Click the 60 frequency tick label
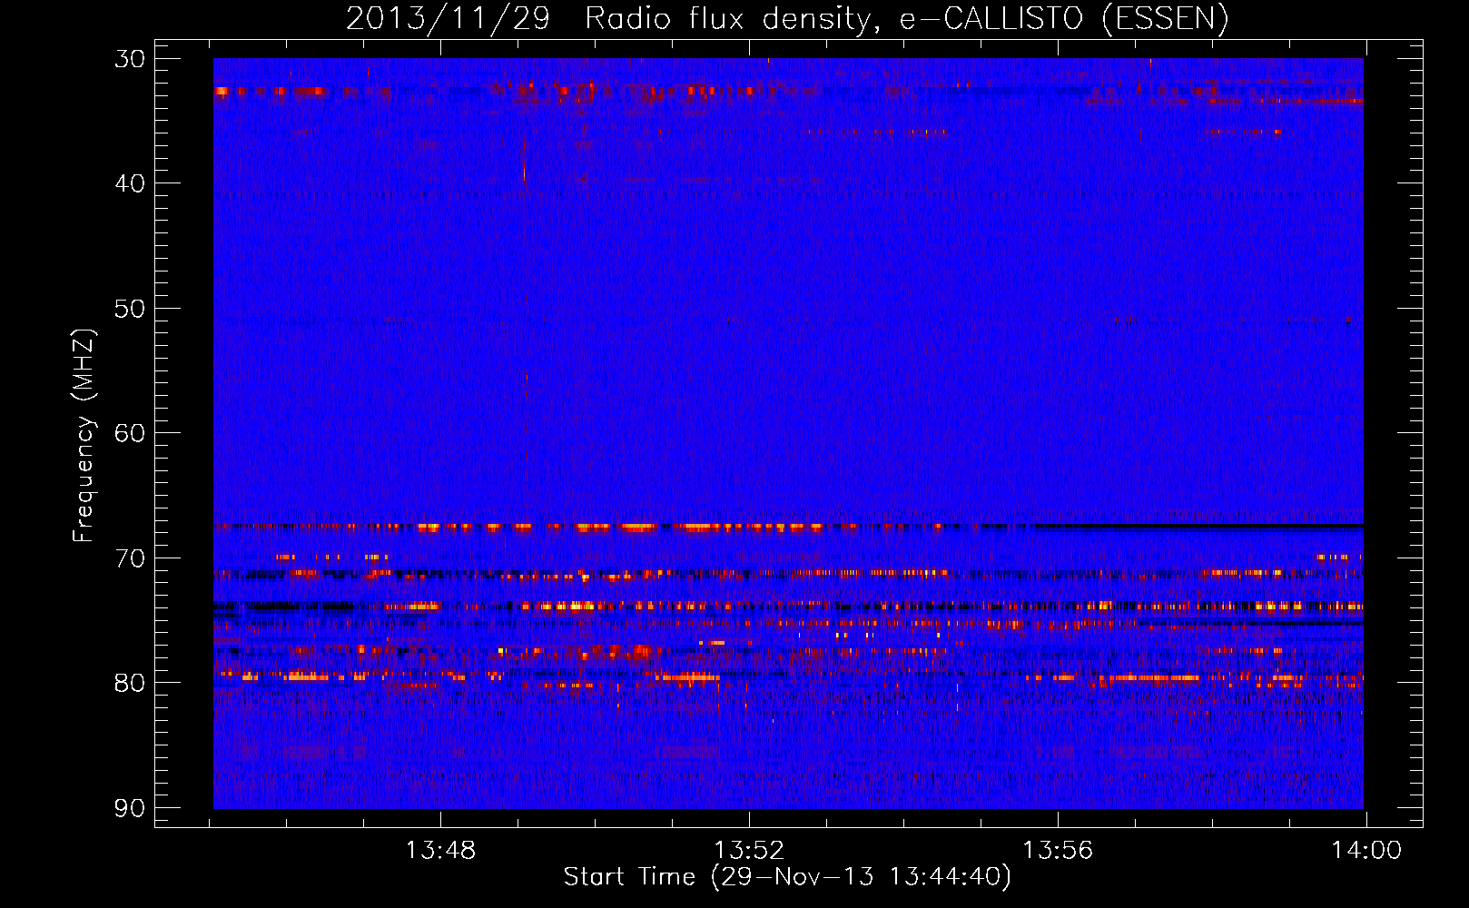 [130, 433]
